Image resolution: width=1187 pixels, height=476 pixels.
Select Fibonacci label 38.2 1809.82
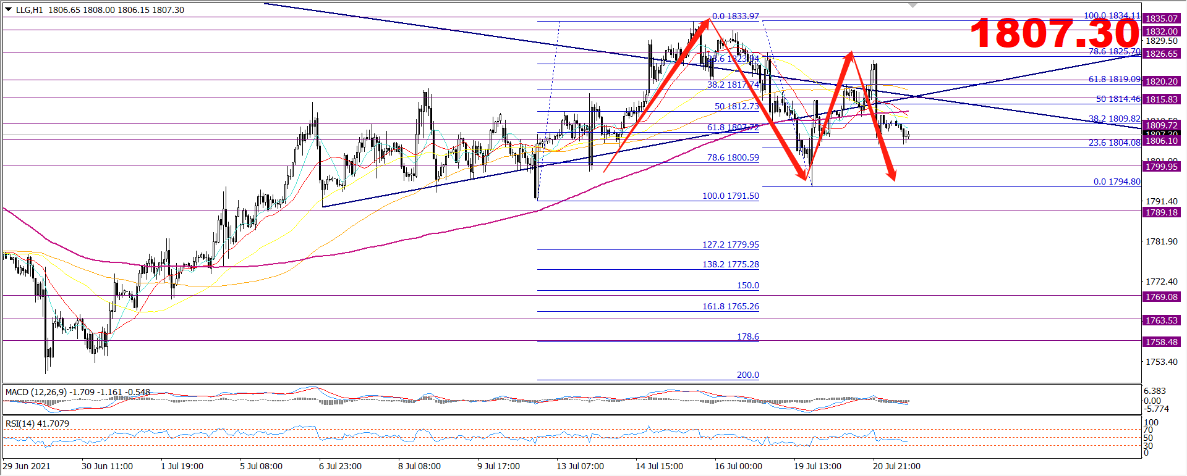[1115, 119]
